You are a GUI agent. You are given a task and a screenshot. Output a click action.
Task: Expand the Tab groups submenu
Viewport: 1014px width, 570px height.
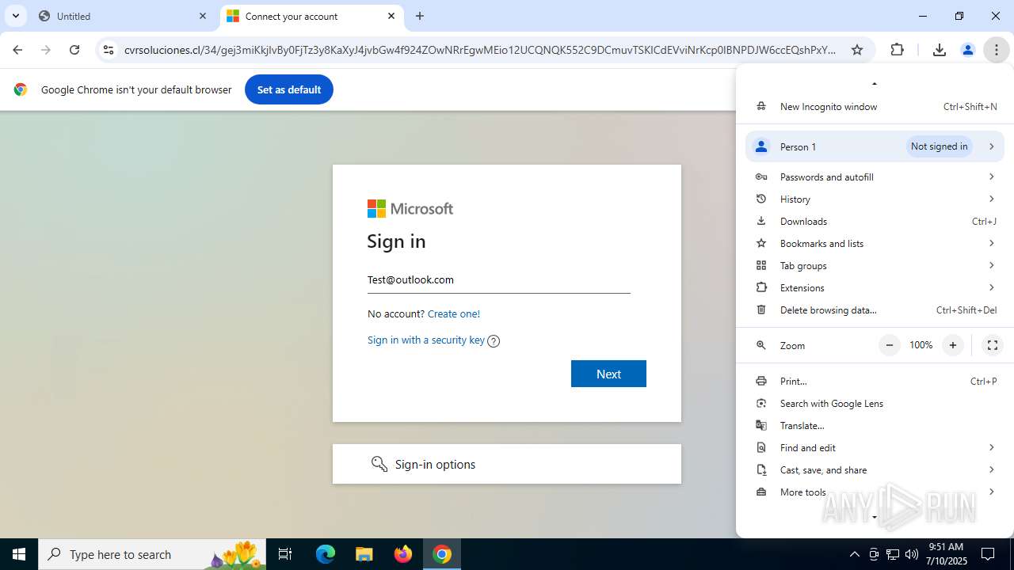(875, 265)
